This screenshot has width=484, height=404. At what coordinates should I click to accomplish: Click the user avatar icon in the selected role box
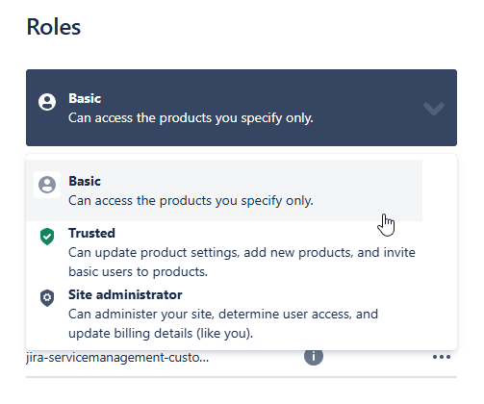pyautogui.click(x=47, y=102)
